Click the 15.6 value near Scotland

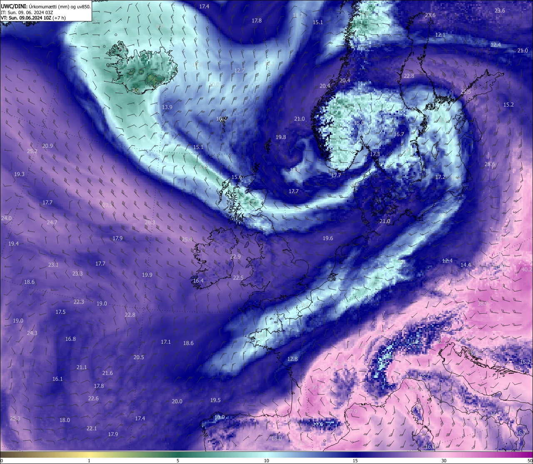click(x=237, y=177)
